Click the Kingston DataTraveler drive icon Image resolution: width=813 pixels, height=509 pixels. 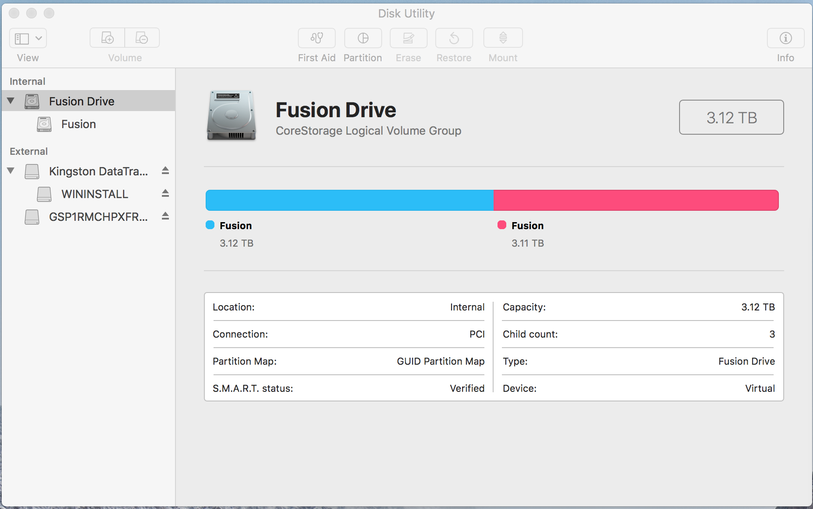(x=32, y=171)
